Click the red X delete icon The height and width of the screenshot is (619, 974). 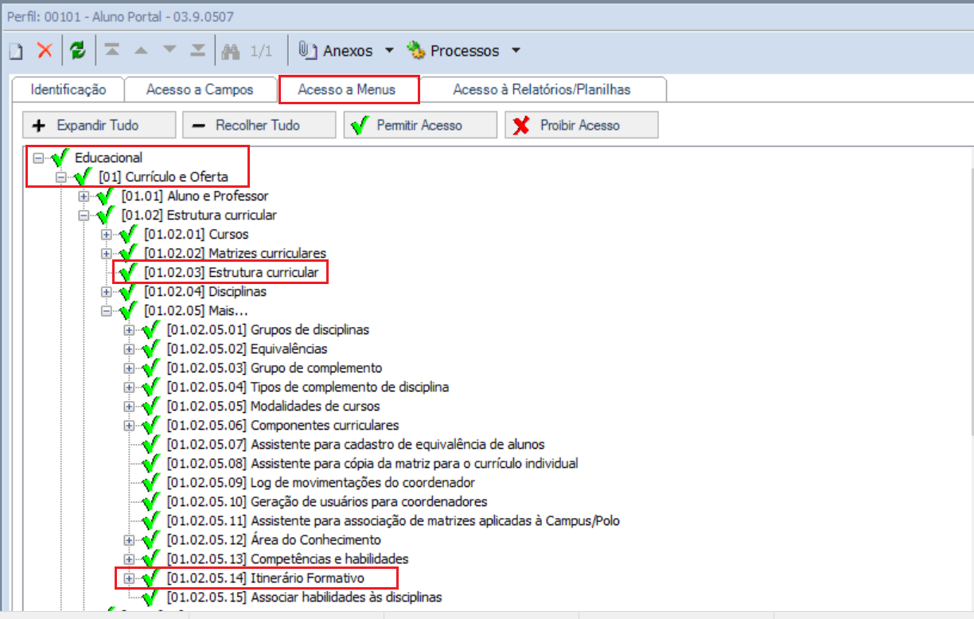[45, 51]
